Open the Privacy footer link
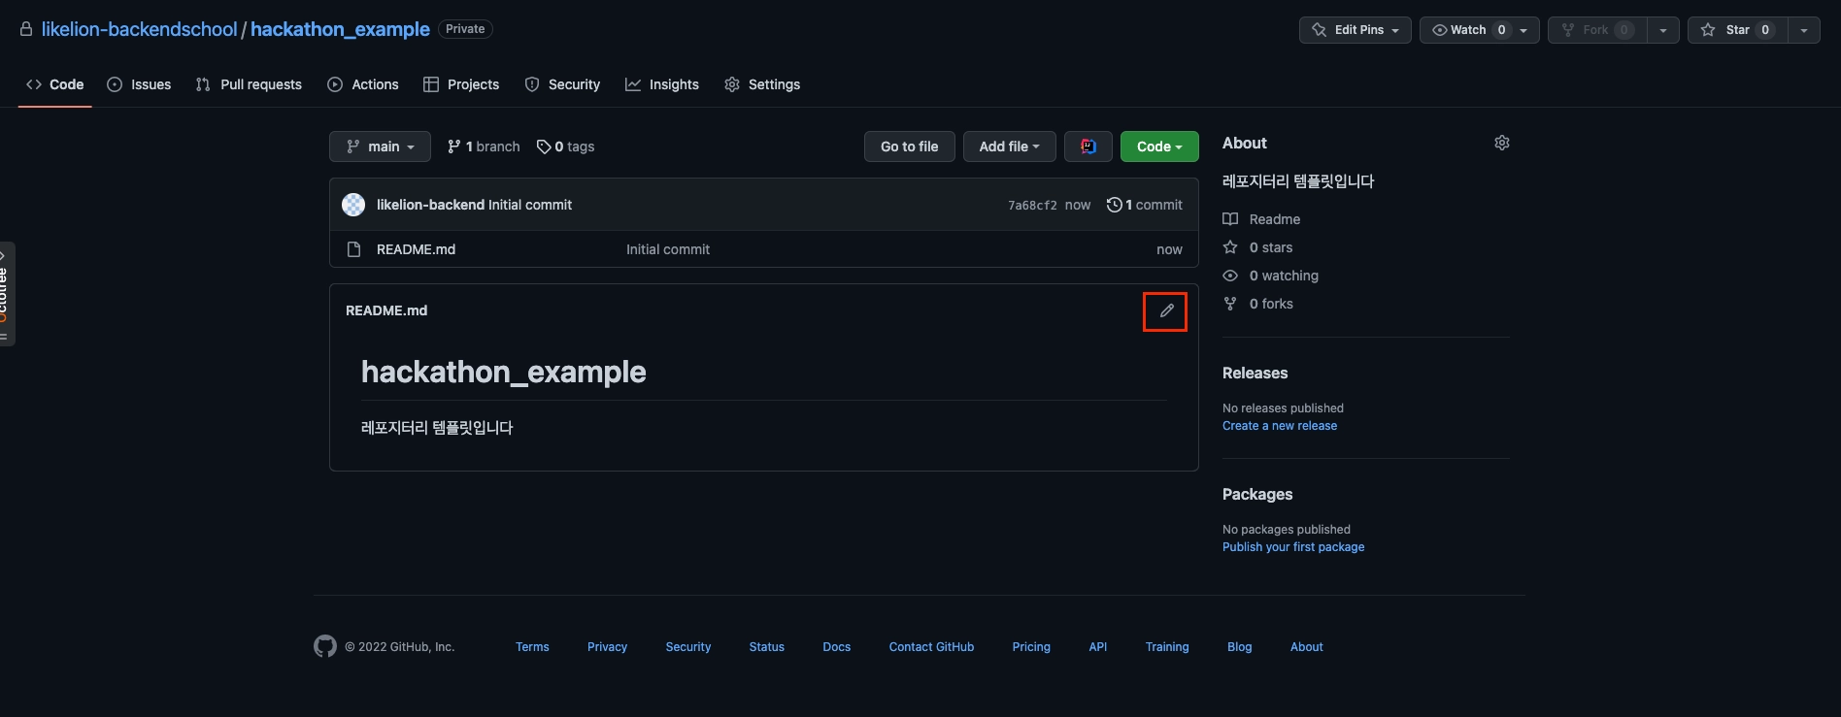Screen dimensions: 1841x717 tap(607, 647)
